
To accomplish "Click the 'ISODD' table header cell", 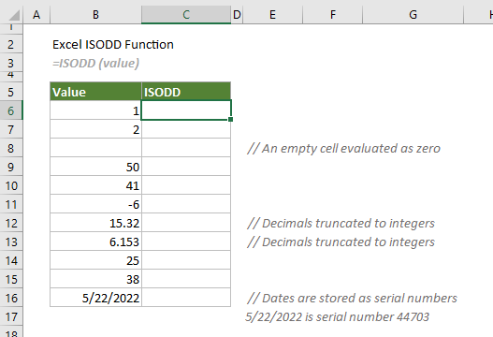I will click(x=186, y=92).
